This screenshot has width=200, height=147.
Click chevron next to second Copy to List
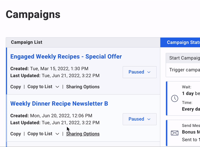[x=57, y=134]
